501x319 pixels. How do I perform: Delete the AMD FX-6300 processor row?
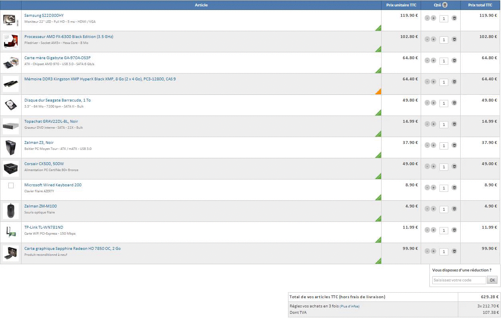(x=454, y=39)
